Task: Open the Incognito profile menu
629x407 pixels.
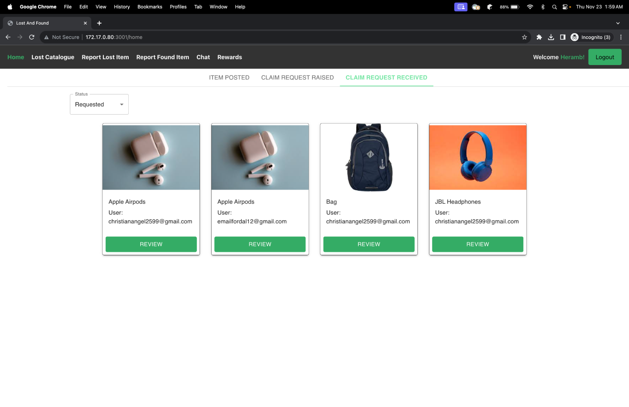Action: [x=591, y=37]
